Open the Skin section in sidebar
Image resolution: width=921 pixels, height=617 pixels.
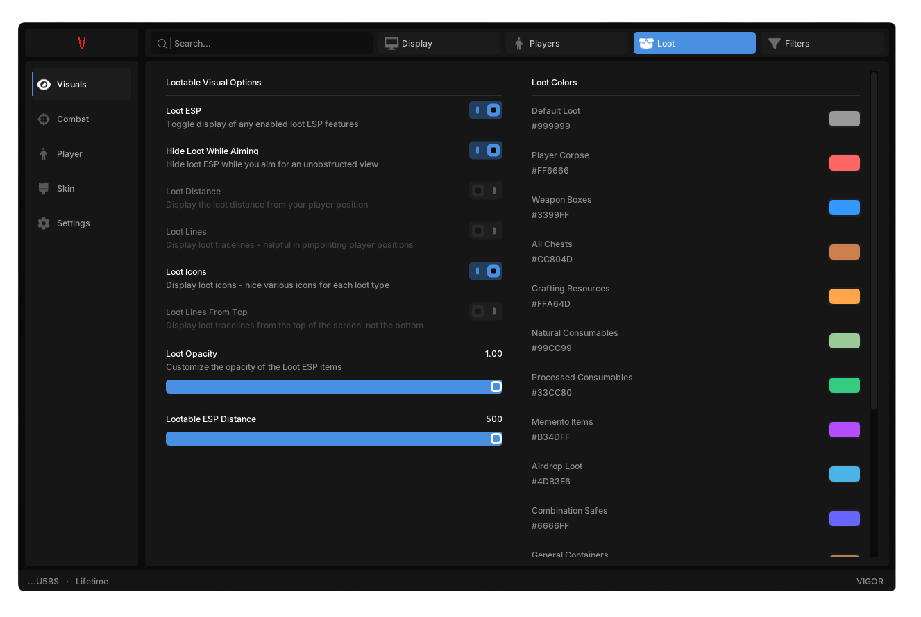pyautogui.click(x=81, y=188)
